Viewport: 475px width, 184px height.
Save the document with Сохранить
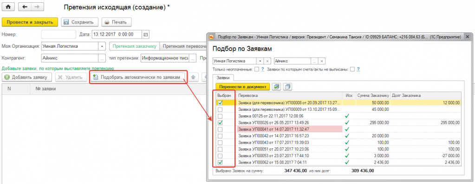[x=80, y=22]
